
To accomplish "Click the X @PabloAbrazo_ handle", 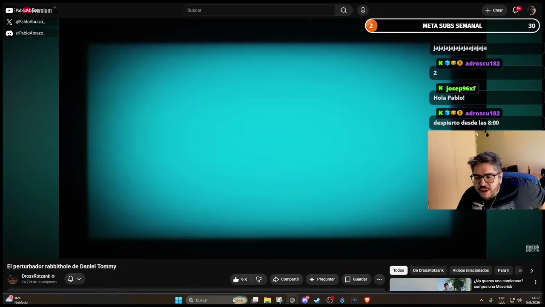I will 30,22.
